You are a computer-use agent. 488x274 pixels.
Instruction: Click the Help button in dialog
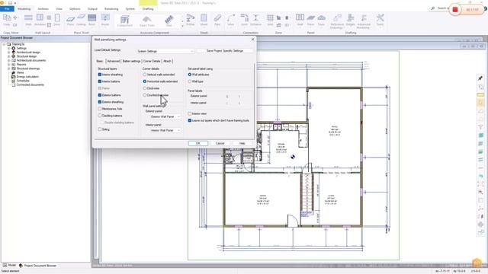tap(242, 143)
